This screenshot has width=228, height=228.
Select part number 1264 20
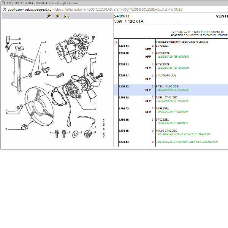124,53
